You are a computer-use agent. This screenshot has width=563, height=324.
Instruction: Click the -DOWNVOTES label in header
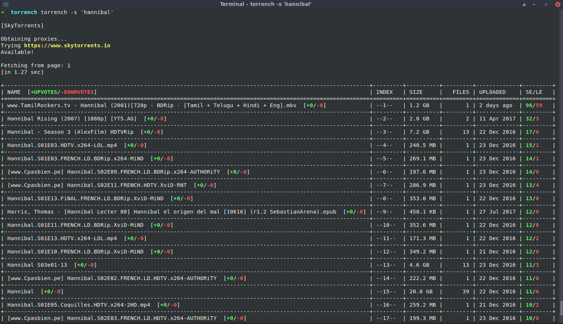77,92
